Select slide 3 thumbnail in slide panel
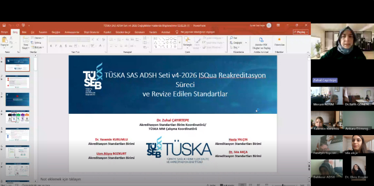 click(x=17, y=99)
